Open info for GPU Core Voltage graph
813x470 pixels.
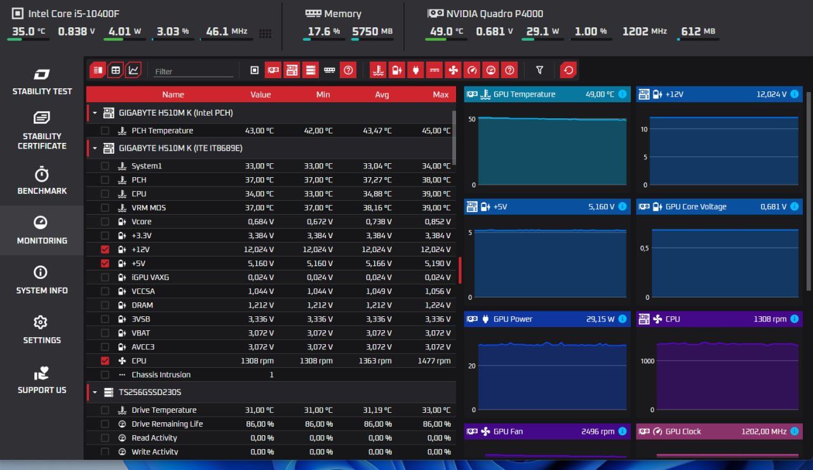click(x=794, y=206)
